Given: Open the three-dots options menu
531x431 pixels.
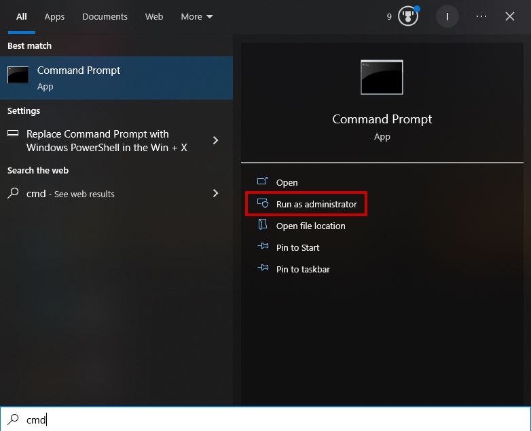Looking at the screenshot, I should click(481, 16).
